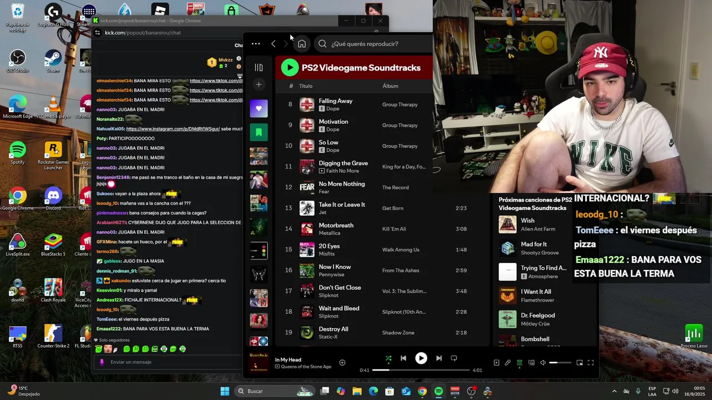The image size is (712, 400).
Task: Toggle the queue panel
Action: [x=520, y=363]
